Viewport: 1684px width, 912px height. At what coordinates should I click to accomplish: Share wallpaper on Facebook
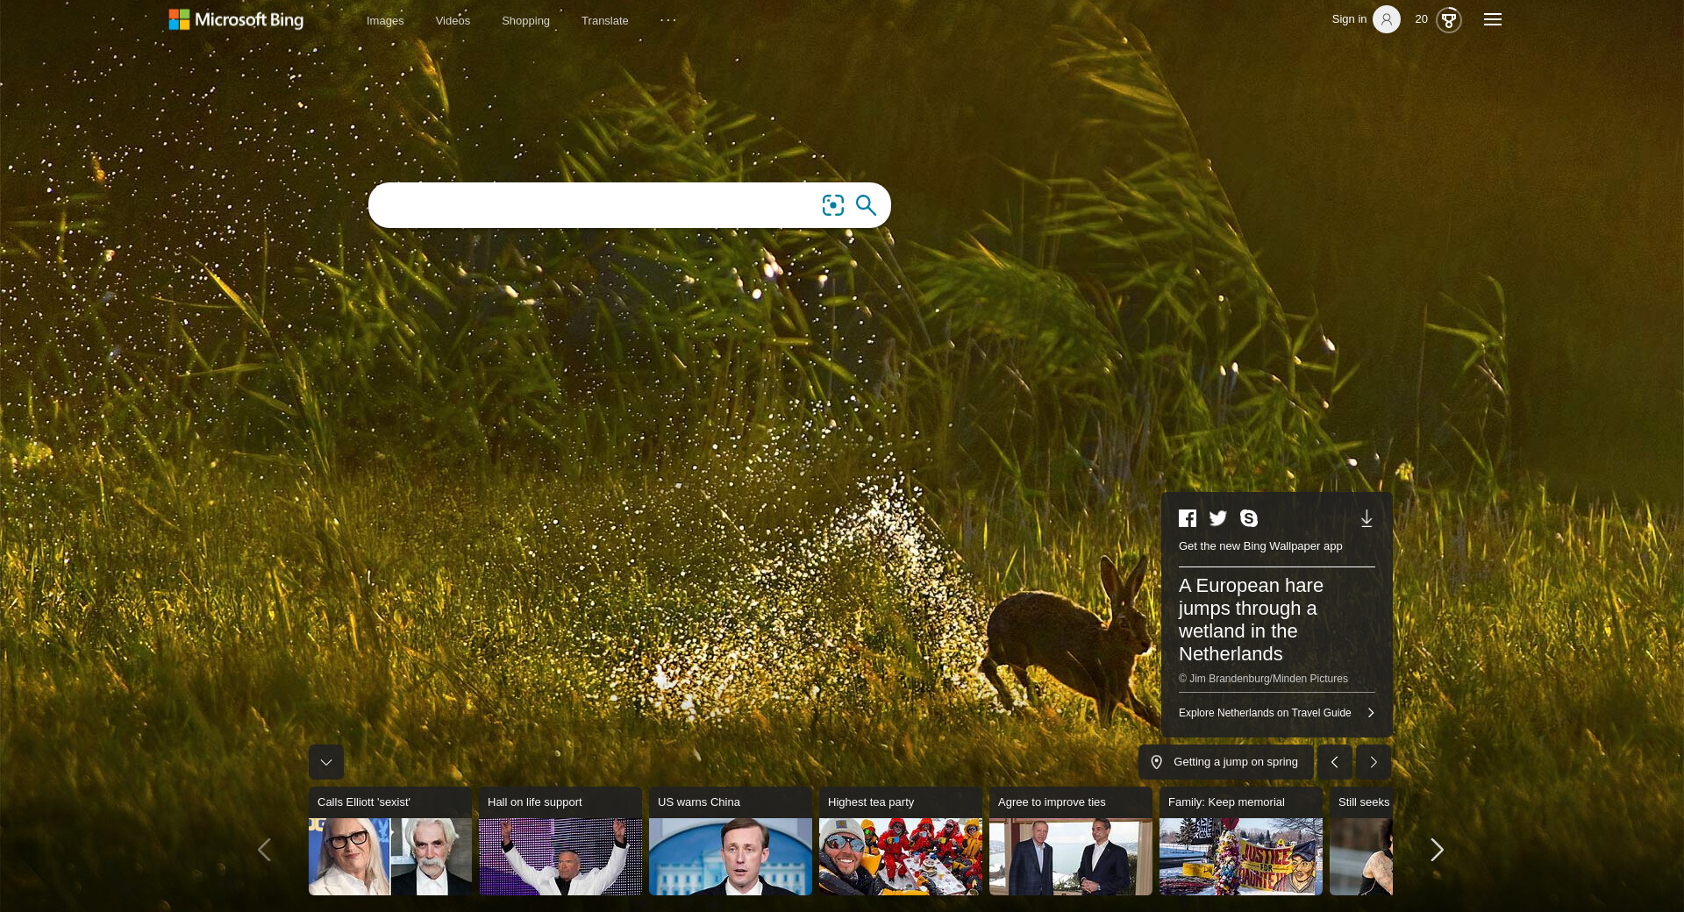pos(1188,518)
